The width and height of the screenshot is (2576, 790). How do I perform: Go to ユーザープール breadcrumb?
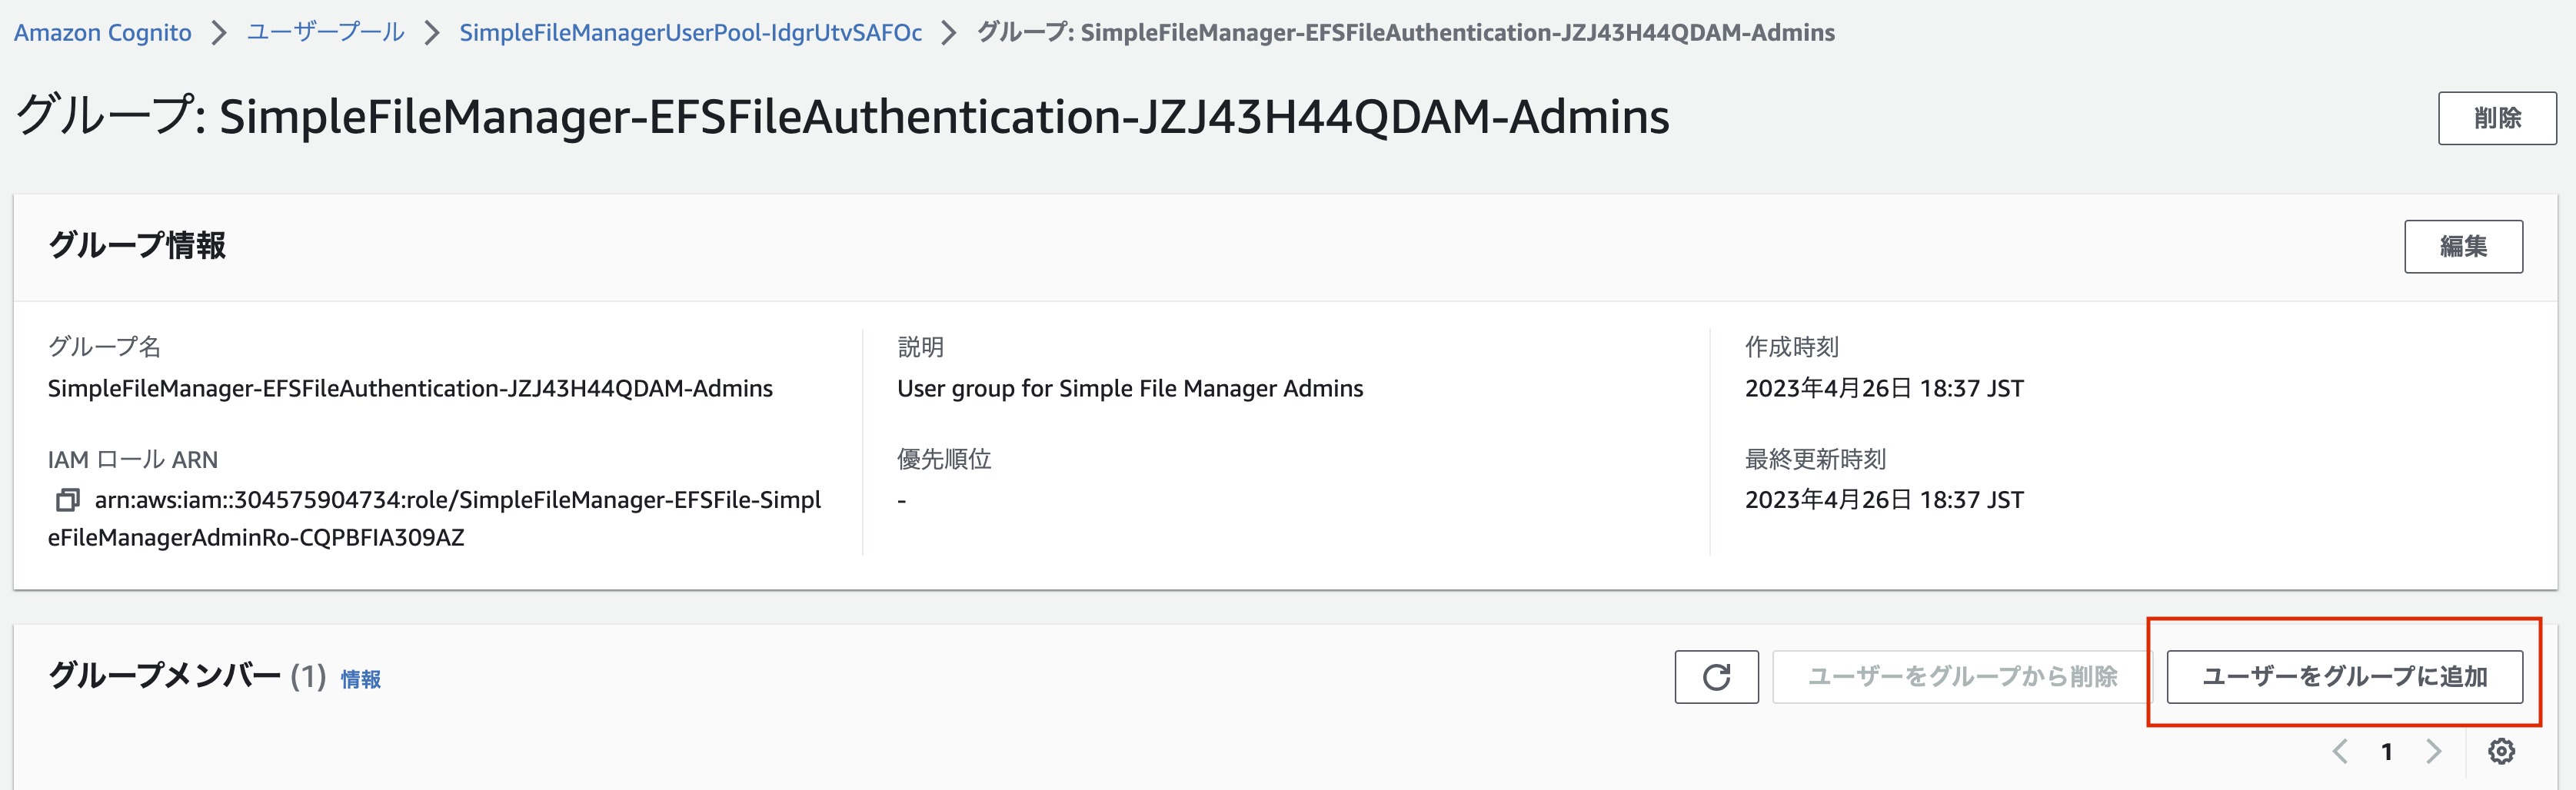tap(325, 32)
